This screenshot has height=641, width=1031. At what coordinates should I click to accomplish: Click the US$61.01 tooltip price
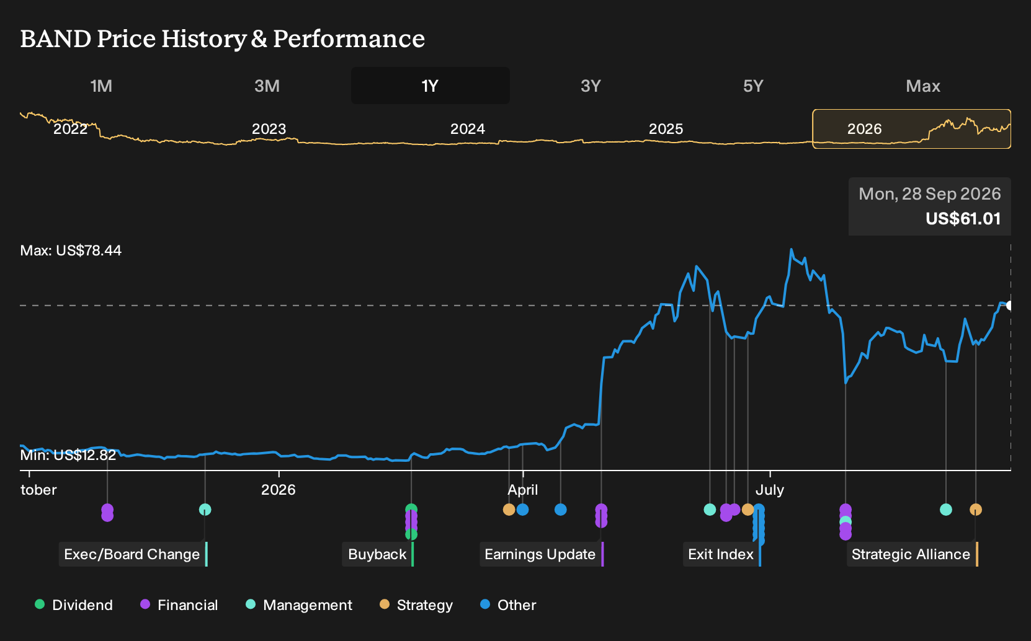pyautogui.click(x=963, y=219)
